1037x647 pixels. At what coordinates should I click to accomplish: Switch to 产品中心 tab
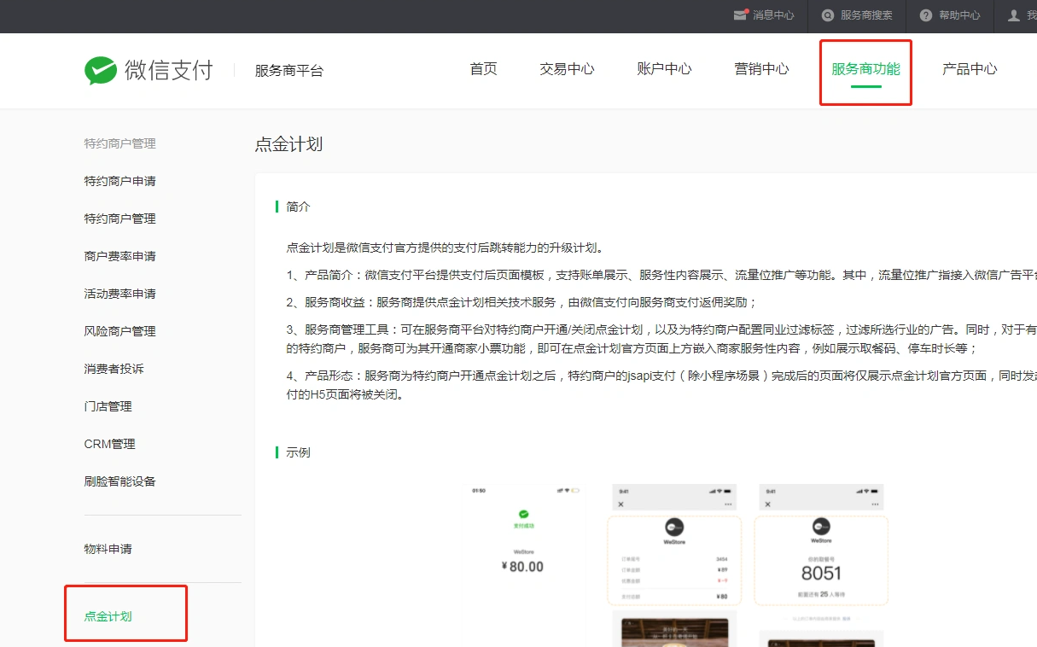point(970,69)
